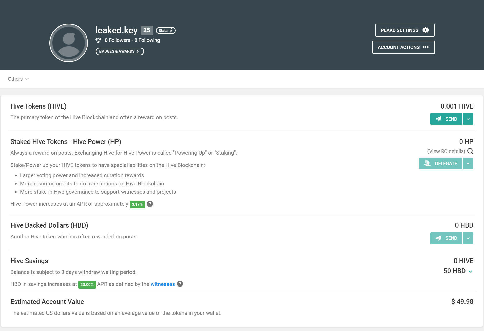
Task: Click the View RC details magnifier icon
Action: click(470, 151)
